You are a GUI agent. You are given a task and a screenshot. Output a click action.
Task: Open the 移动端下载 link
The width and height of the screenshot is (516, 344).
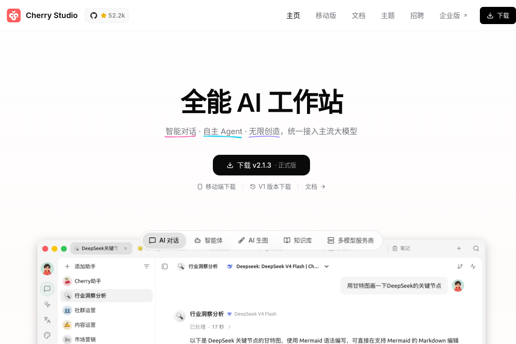(217, 187)
